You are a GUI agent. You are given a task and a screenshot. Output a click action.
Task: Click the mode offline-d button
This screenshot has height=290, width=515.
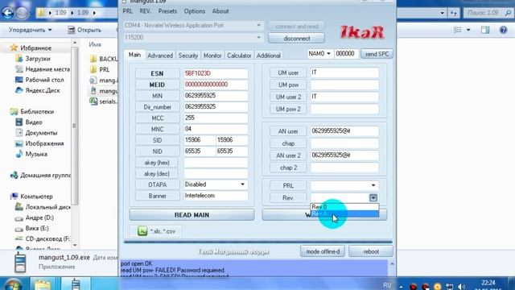click(x=323, y=251)
